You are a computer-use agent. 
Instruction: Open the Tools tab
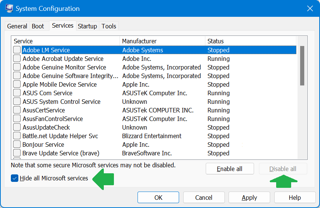(x=109, y=26)
